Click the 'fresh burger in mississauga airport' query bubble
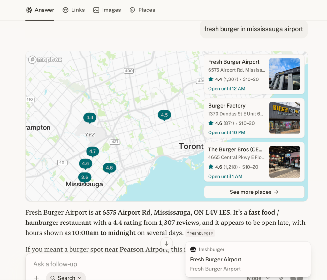The width and height of the screenshot is (327, 280). click(x=254, y=29)
